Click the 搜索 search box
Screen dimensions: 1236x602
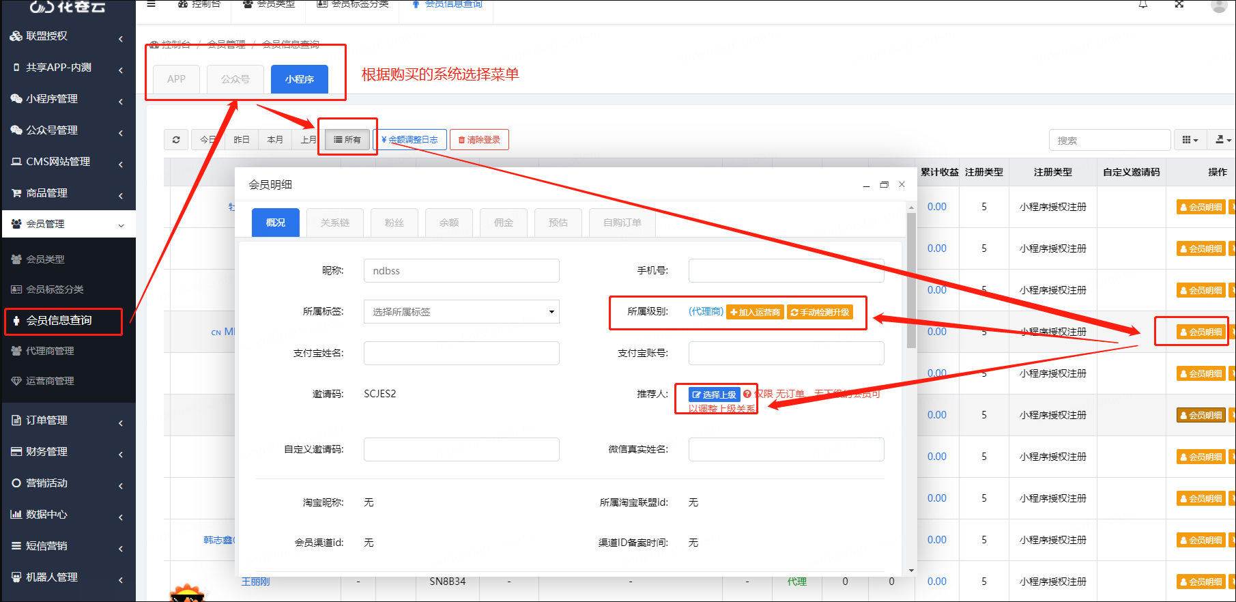1110,140
